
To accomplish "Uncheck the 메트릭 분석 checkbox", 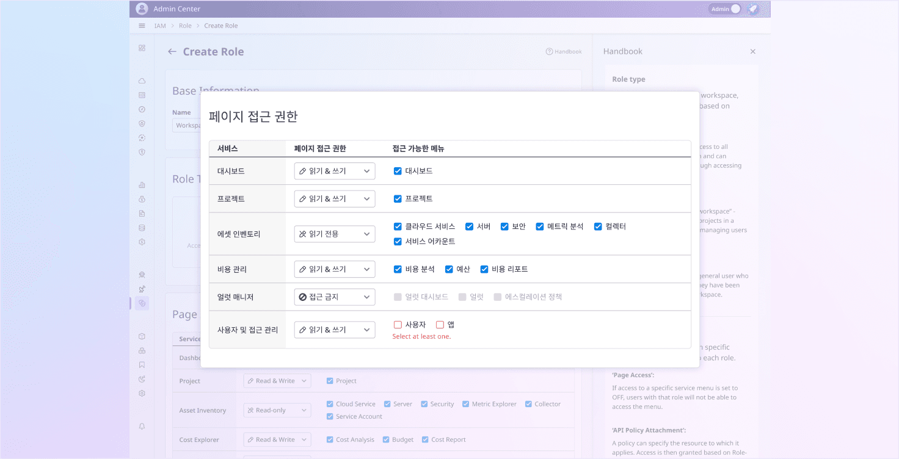I will [540, 226].
